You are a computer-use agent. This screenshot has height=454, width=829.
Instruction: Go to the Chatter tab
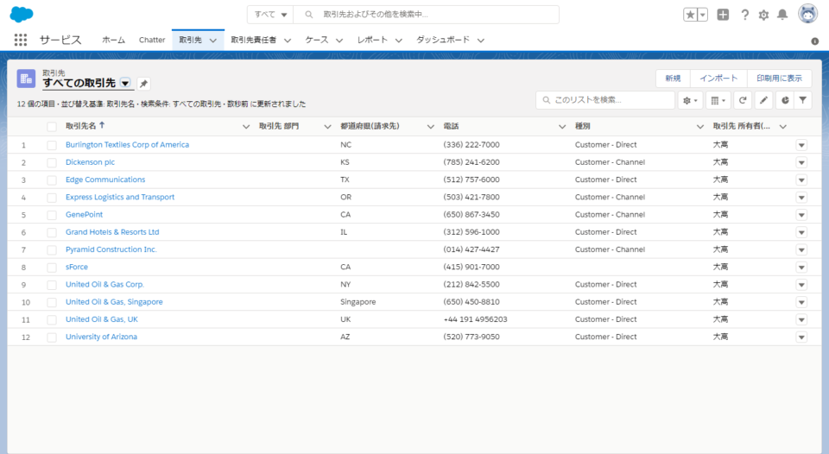(x=152, y=40)
